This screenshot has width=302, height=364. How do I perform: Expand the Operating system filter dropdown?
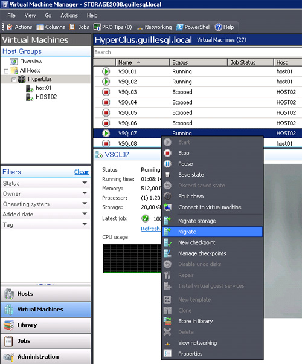[85, 204]
